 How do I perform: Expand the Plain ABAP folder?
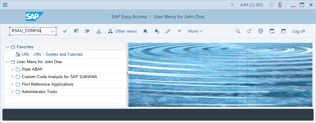(x=12, y=69)
